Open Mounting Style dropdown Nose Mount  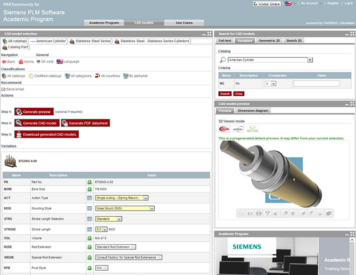[x=125, y=208]
